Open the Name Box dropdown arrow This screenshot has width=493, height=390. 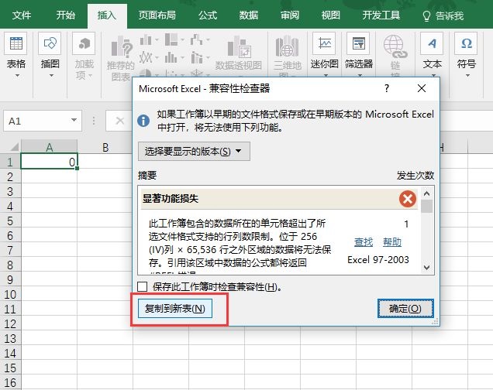tap(74, 120)
